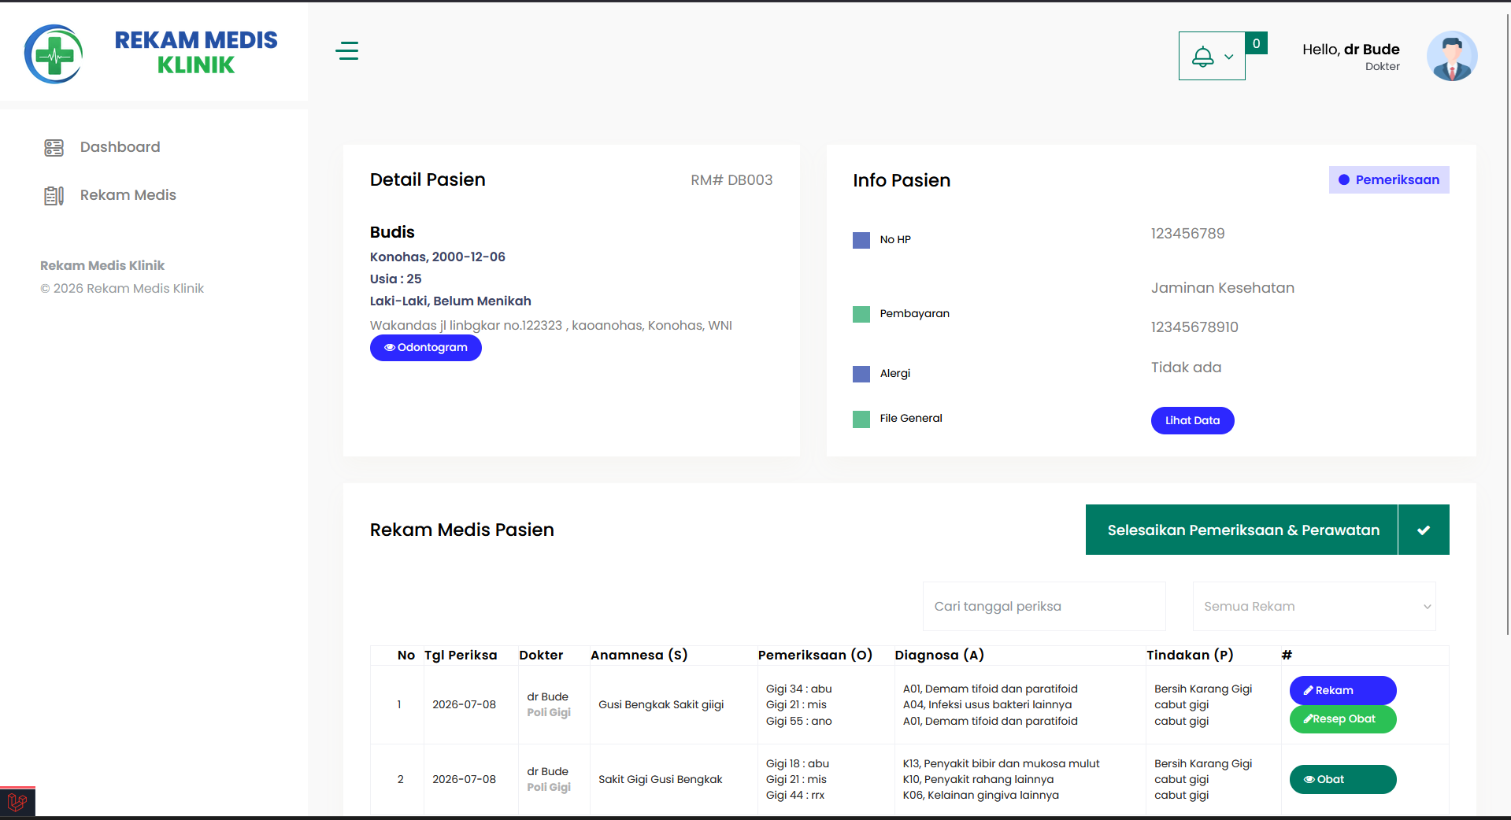This screenshot has height=820, width=1511.
Task: View Obat for row 2
Action: [x=1342, y=779]
